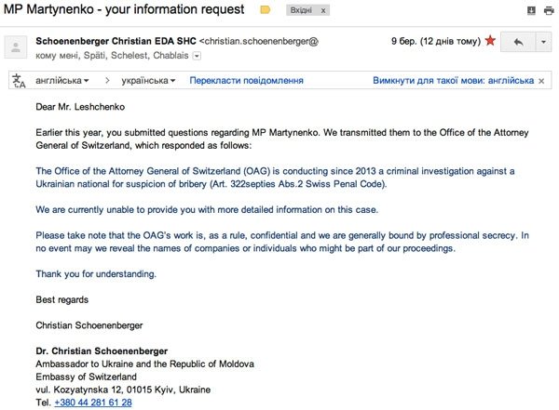Open the more-actions dropdown beside reply
This screenshot has height=410, width=559.
coord(544,42)
